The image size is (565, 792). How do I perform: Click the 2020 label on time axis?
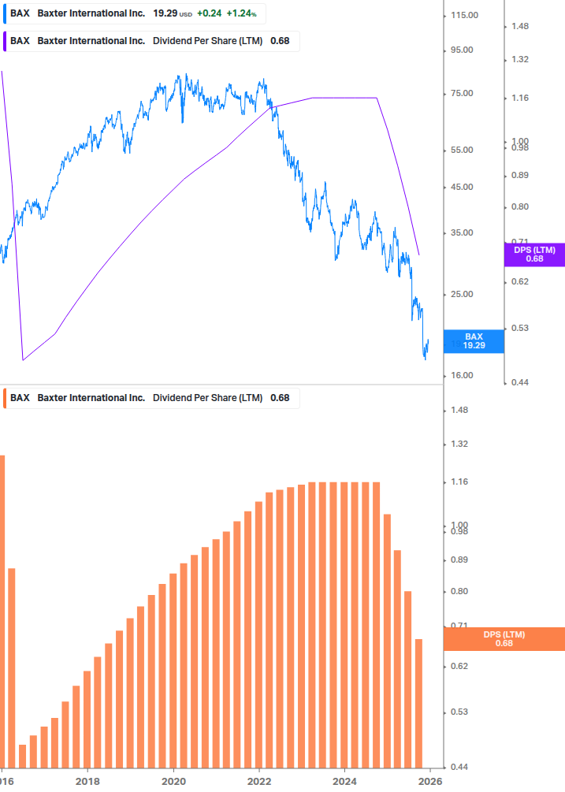coord(173,782)
